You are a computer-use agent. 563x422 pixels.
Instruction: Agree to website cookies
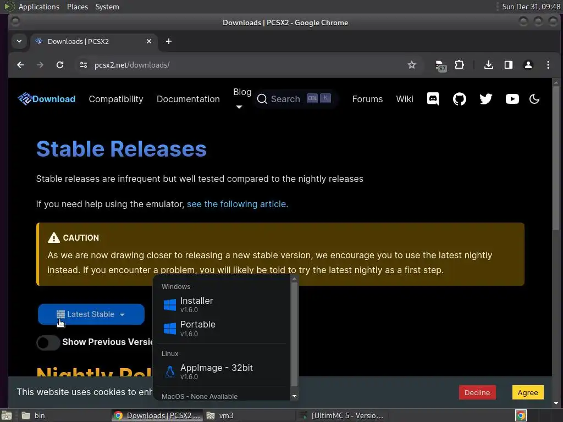527,392
